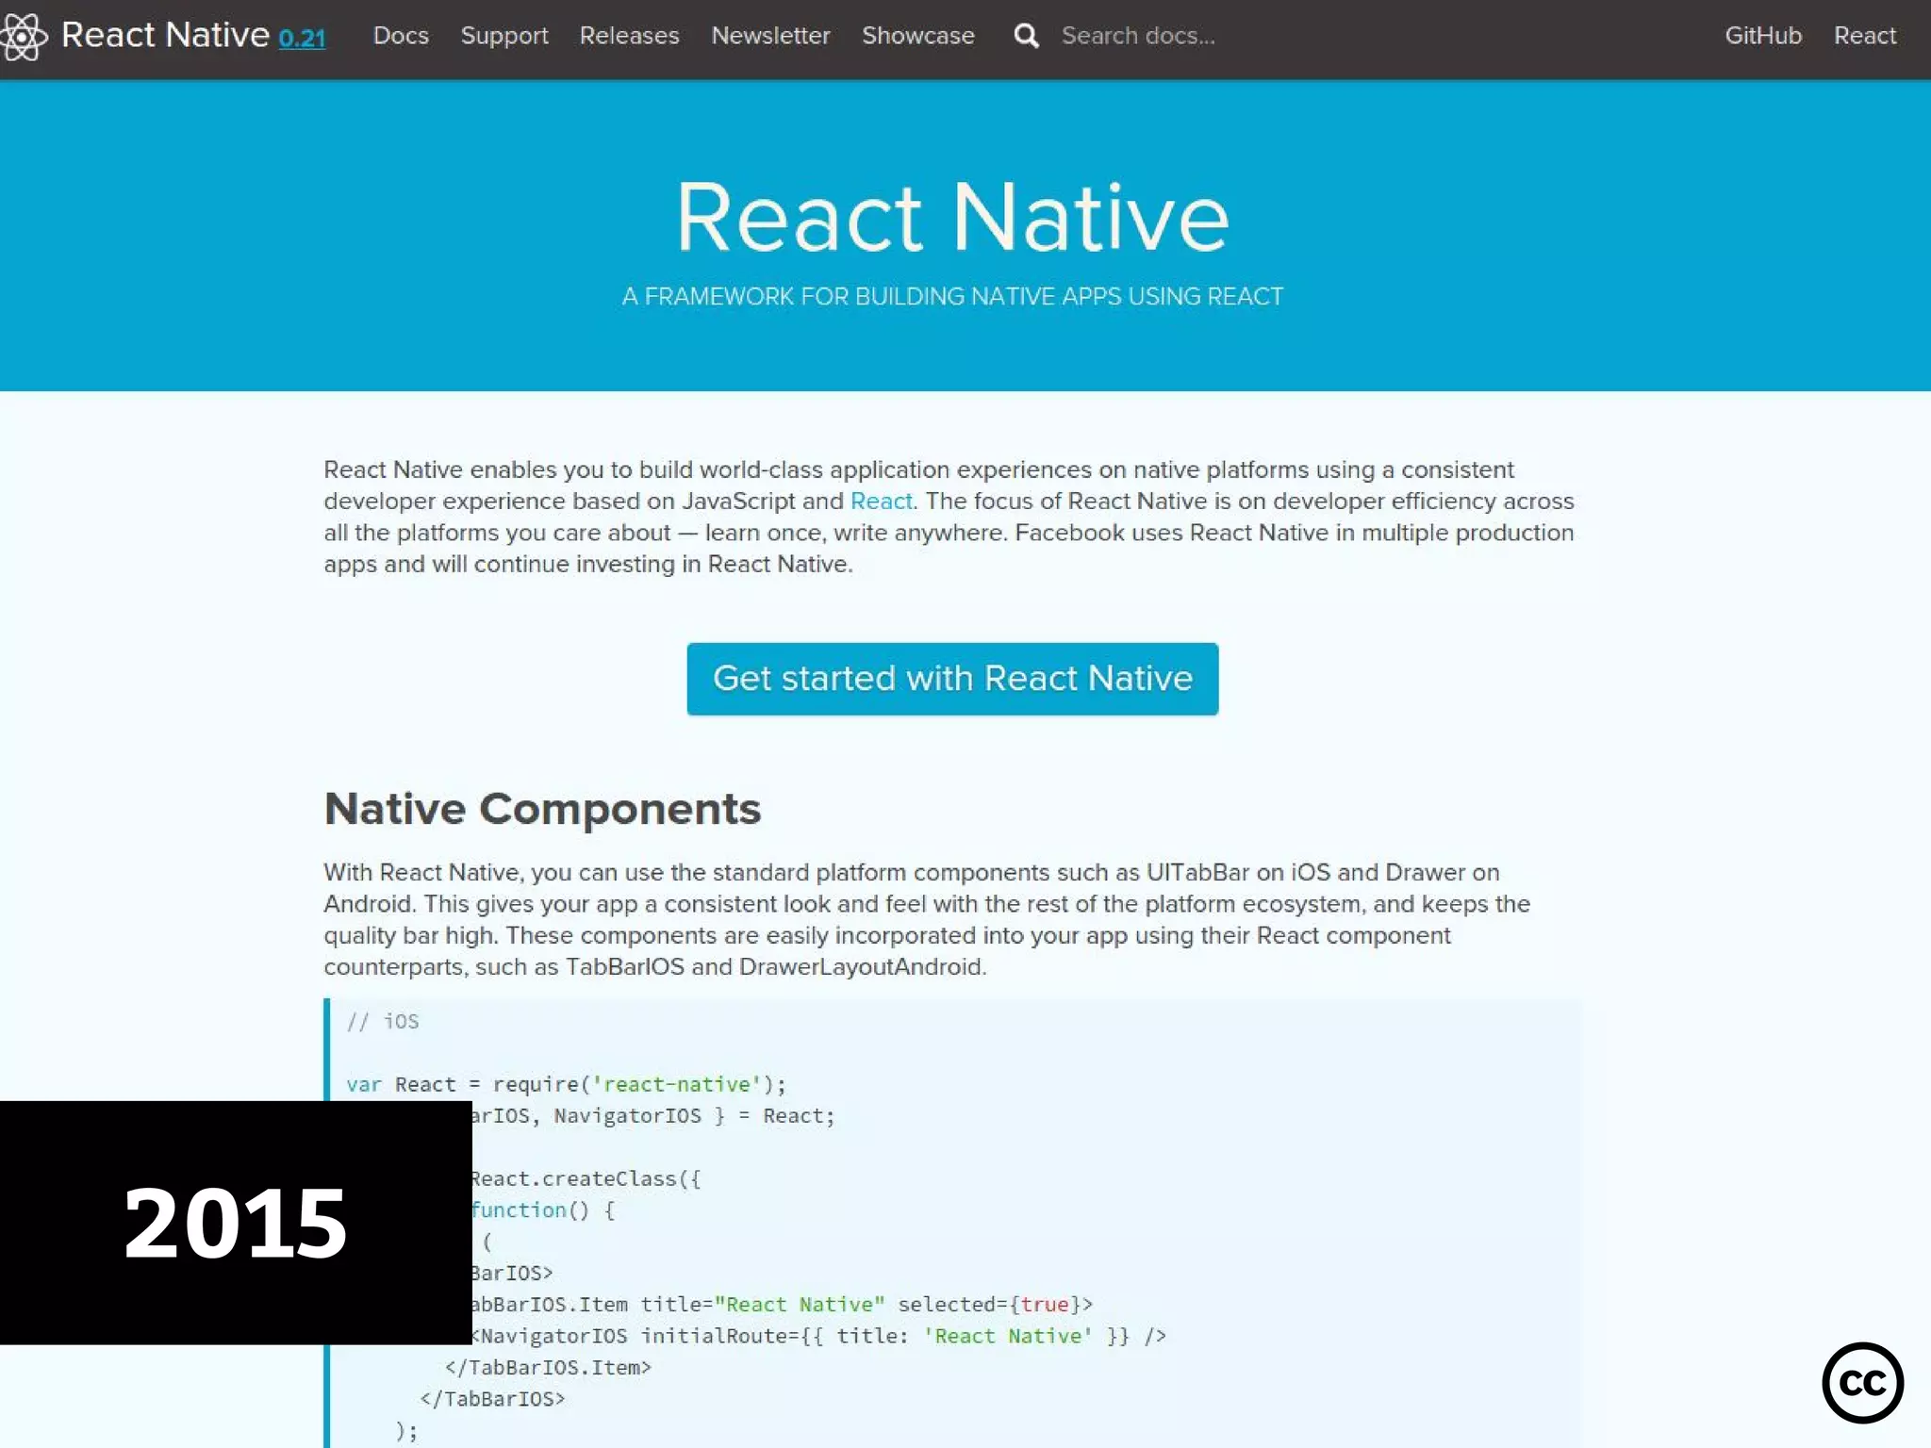1931x1448 pixels.
Task: Open the React link in header
Action: [x=1864, y=36]
